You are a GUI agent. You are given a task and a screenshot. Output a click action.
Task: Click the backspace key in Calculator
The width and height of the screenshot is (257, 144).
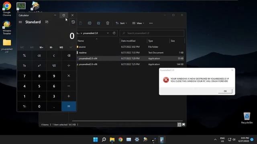coord(69,56)
